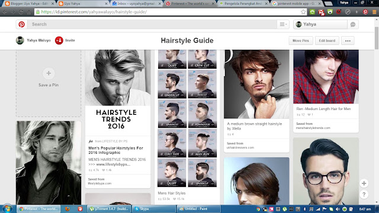Click the browser home icon
The image size is (379, 213).
[x=29, y=12]
